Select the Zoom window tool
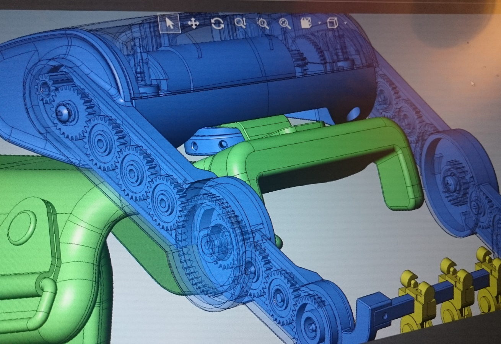Screen dimensions: 501x344 [263, 24]
